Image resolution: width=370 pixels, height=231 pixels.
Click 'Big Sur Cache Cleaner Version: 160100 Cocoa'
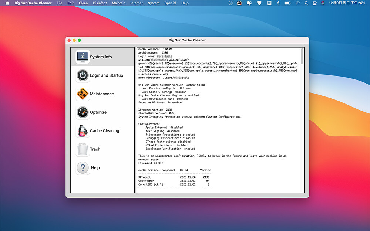[172, 85]
